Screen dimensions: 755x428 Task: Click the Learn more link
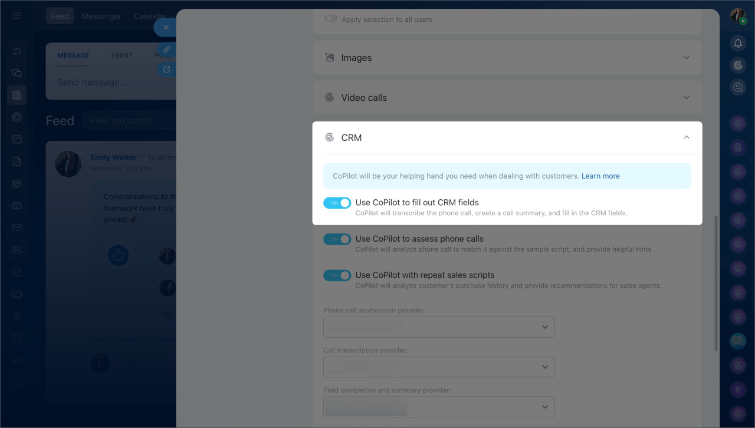[600, 176]
